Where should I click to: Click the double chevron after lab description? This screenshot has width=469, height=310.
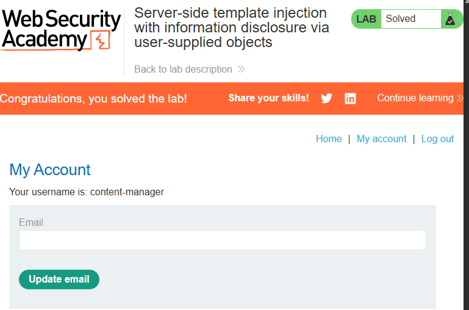241,70
